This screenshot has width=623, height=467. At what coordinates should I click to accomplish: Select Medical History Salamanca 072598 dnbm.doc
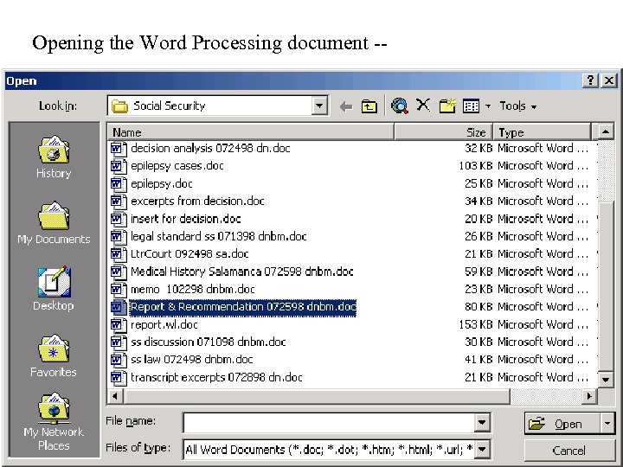[242, 272]
